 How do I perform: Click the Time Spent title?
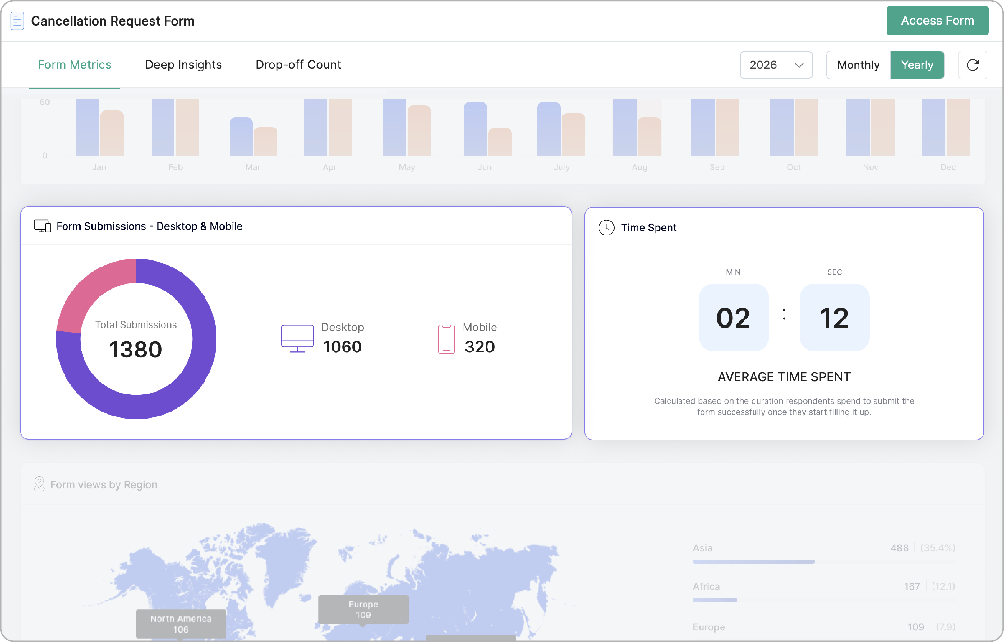click(x=648, y=227)
